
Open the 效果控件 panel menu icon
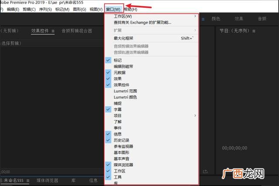pyautogui.click(x=53, y=31)
